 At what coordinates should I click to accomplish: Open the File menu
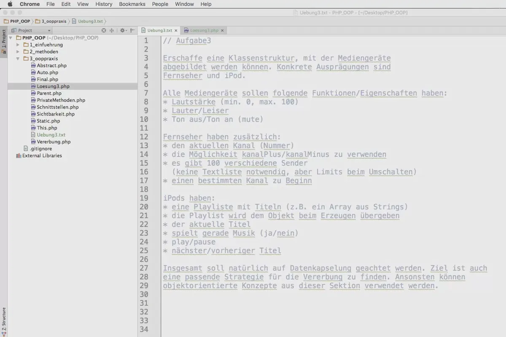point(51,4)
